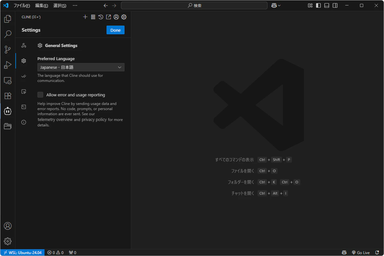Open Cline MCP servers icon
Image resolution: width=384 pixels, height=256 pixels.
(x=93, y=17)
